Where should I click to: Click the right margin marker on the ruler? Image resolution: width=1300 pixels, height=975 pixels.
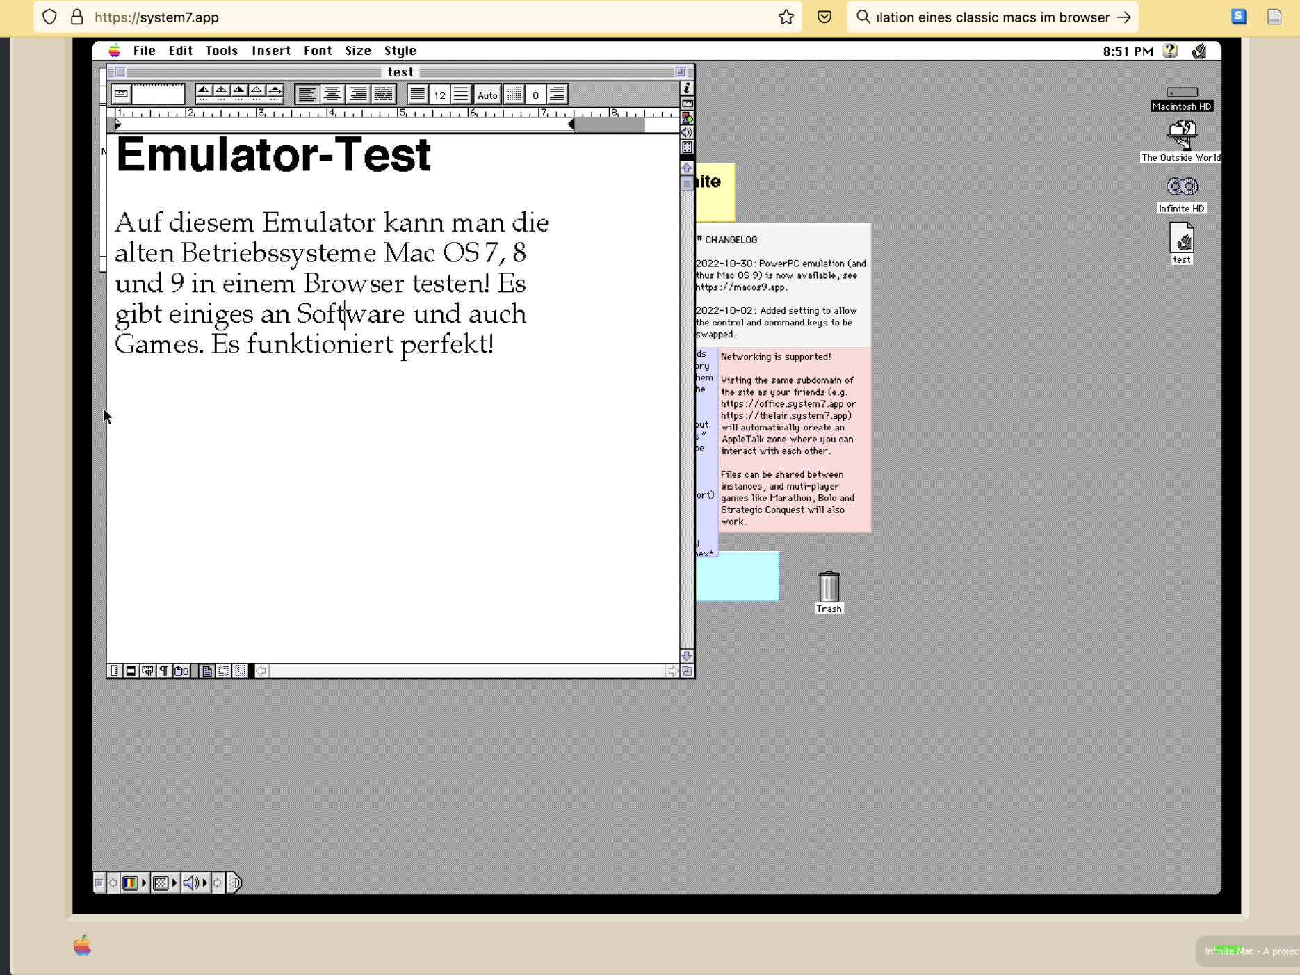(x=571, y=124)
